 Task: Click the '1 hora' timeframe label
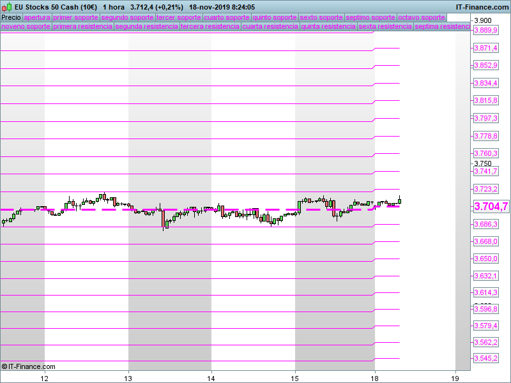click(x=113, y=7)
